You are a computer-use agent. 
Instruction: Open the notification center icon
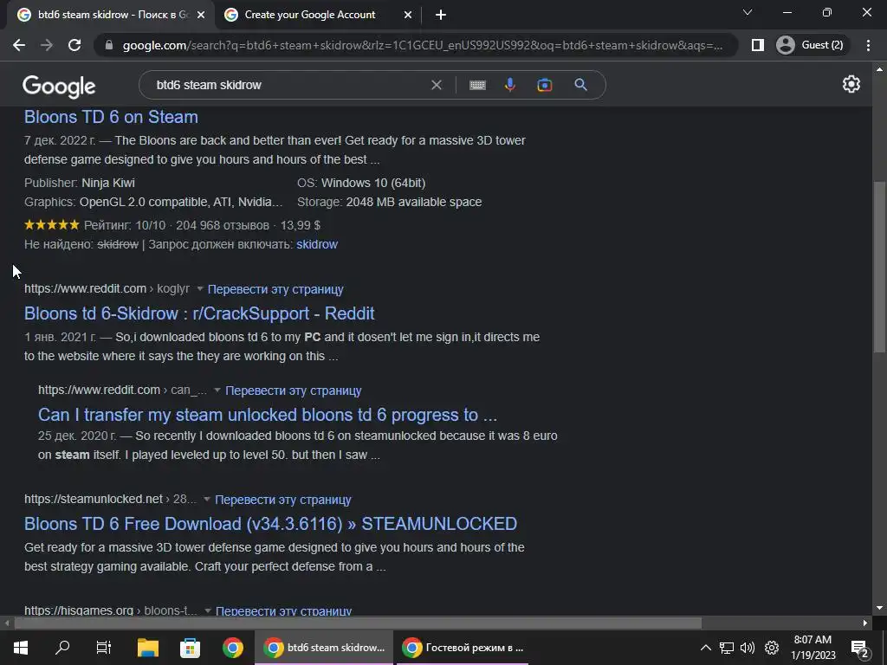tap(858, 649)
